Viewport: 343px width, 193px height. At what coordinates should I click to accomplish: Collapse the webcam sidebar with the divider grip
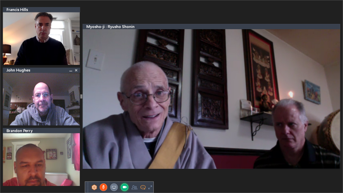click(x=81, y=96)
